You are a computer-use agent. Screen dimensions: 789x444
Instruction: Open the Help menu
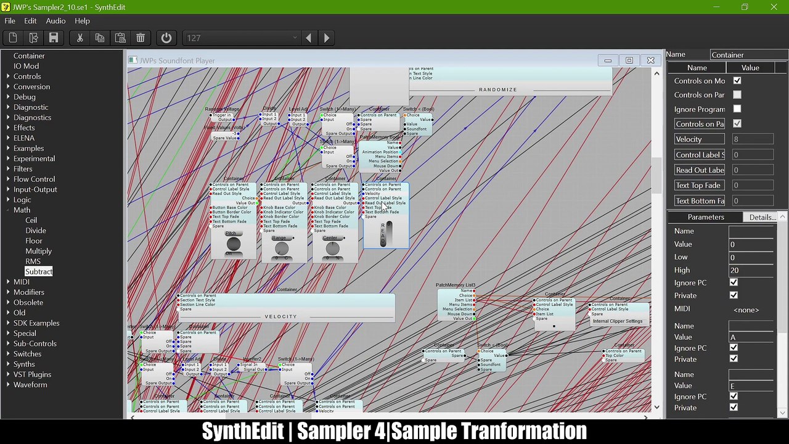82,21
